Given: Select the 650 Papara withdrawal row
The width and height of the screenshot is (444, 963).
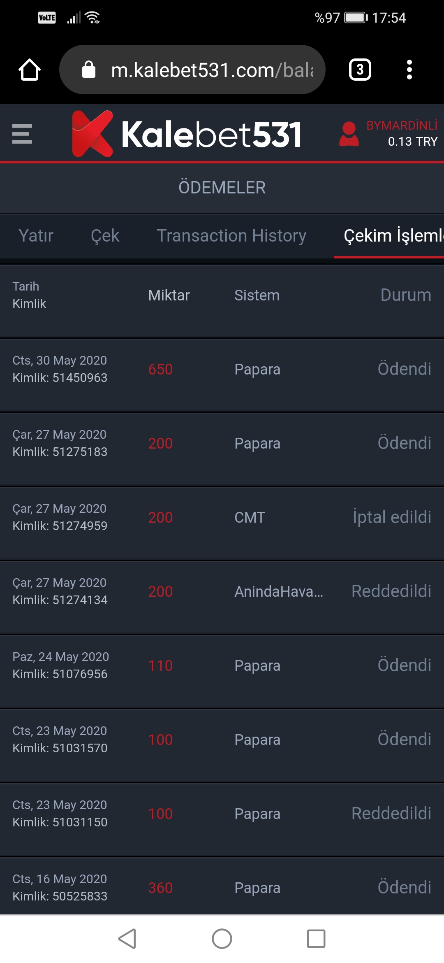Looking at the screenshot, I should 222,369.
